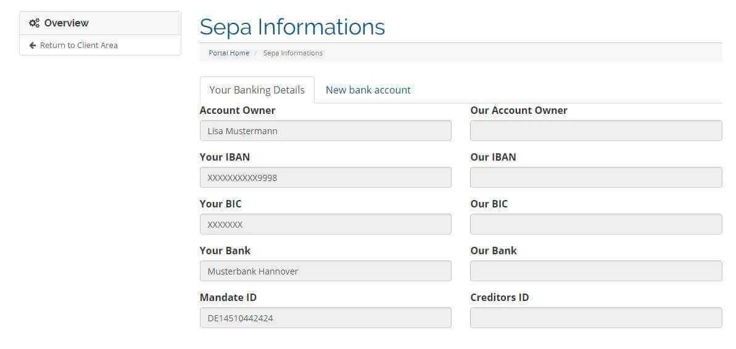Go to Portal Home breadcrumb link
The image size is (736, 349).
(229, 54)
